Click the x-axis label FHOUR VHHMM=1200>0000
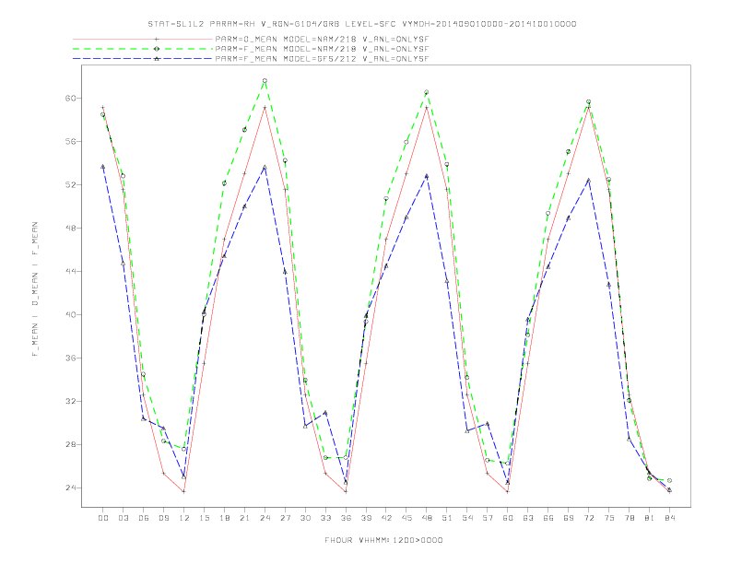730x564 pixels. (383, 540)
